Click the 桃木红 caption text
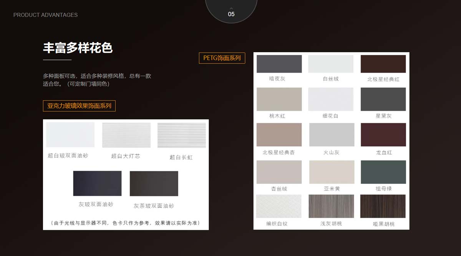The image size is (461, 256). 277,116
